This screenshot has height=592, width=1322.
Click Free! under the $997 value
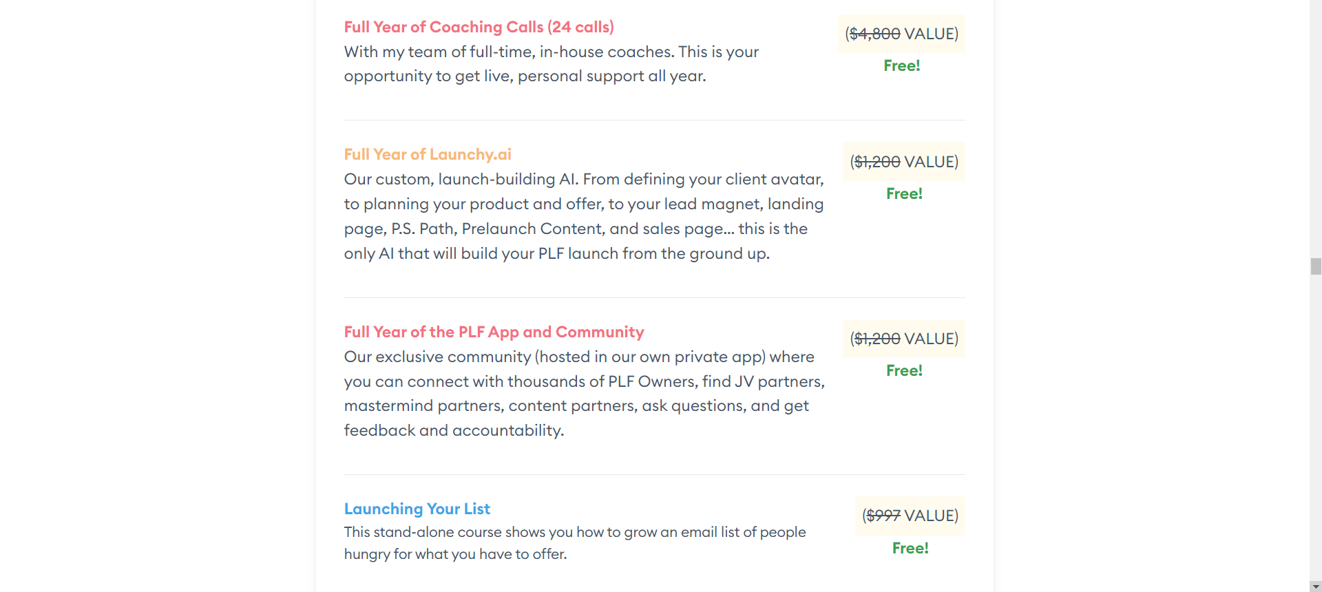click(x=910, y=548)
